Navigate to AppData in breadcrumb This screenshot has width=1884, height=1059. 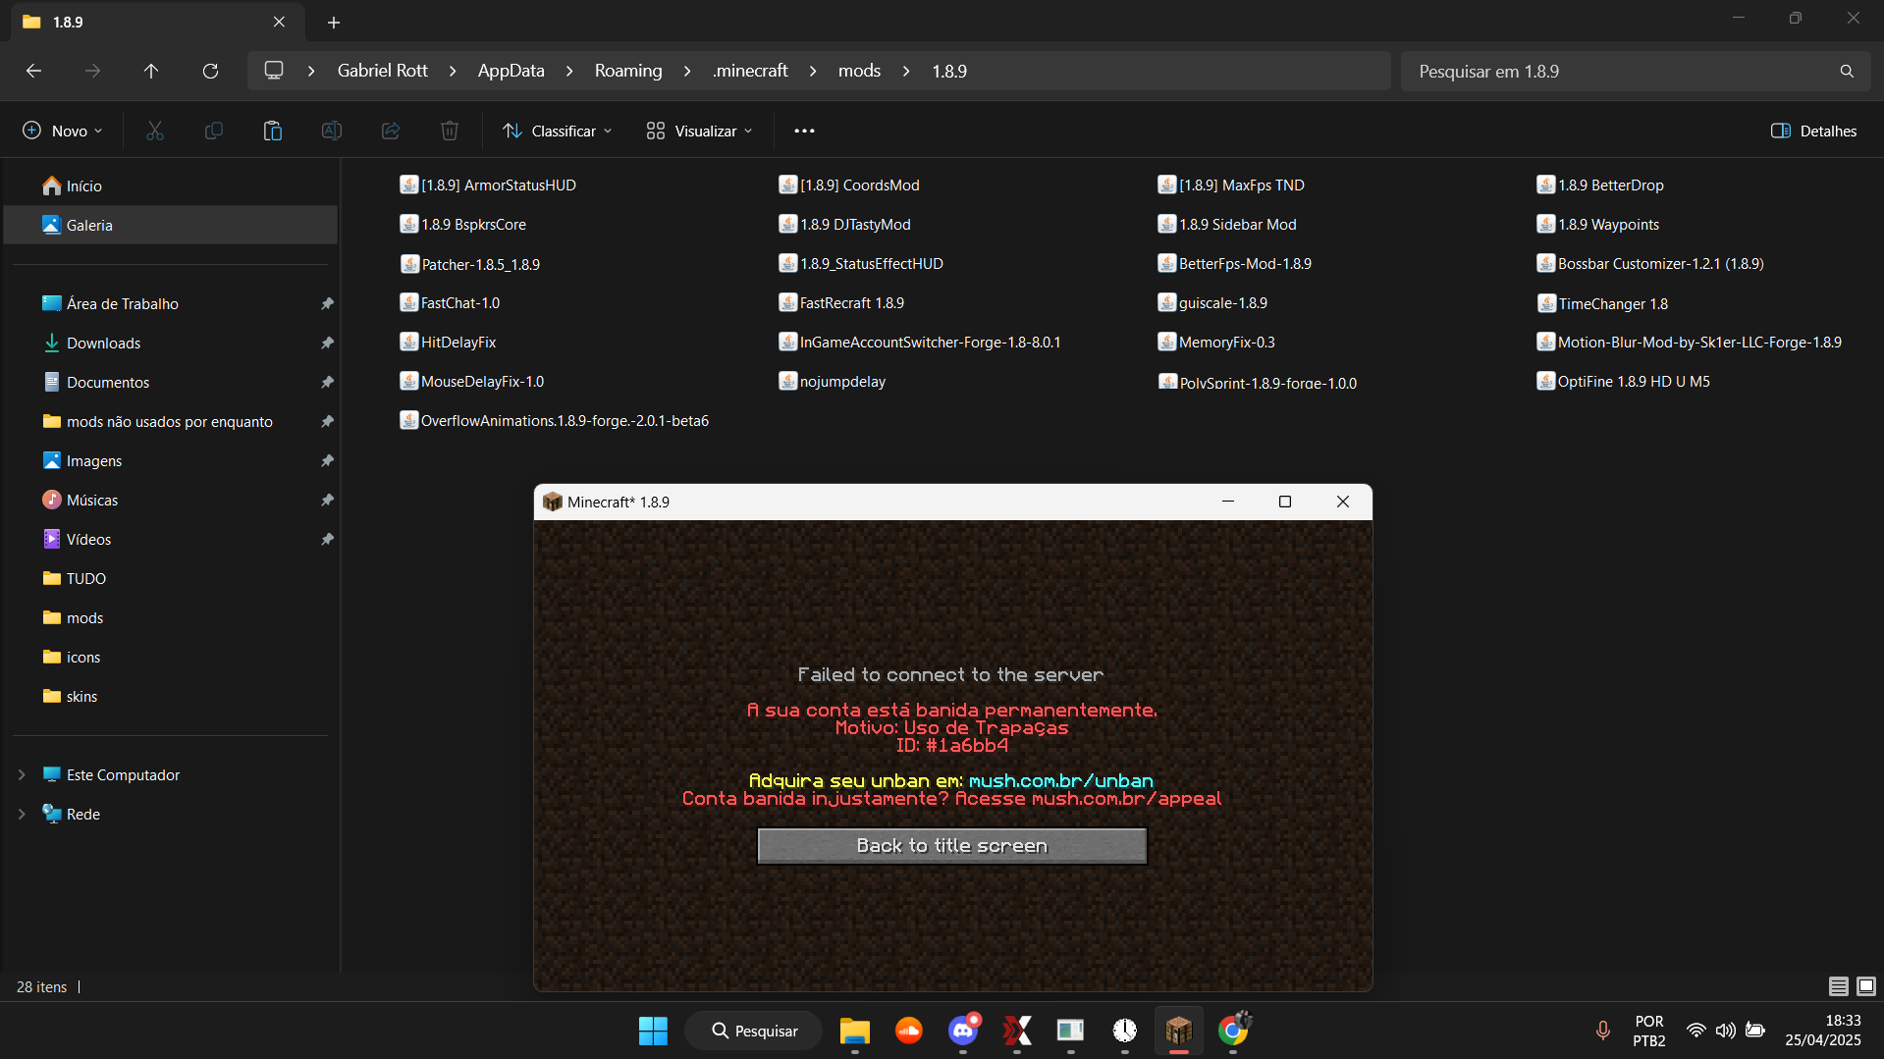tap(511, 71)
